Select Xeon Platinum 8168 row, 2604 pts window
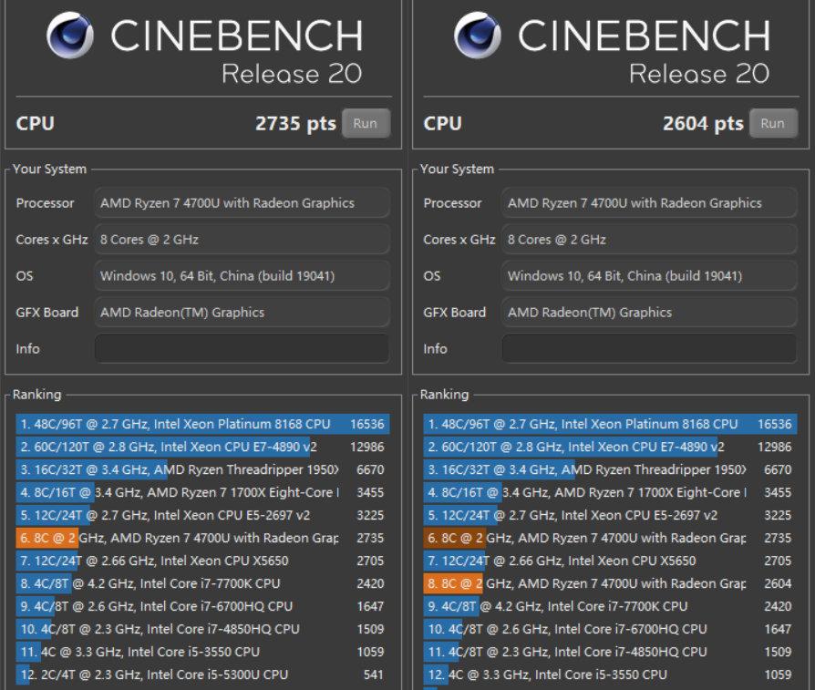Screen dimensions: 815x690 (610, 424)
